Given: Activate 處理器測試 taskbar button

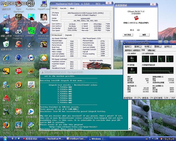Looking at the screenshot, I should [x=31, y=139].
